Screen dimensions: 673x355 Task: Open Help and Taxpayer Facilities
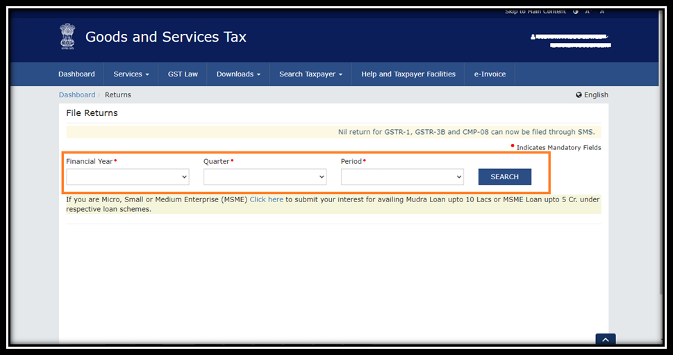click(408, 74)
